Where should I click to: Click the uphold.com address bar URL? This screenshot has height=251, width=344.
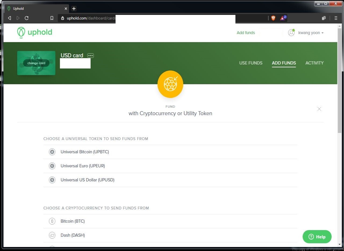(91, 18)
